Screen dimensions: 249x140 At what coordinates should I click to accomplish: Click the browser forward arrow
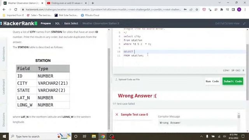coord(10,9)
